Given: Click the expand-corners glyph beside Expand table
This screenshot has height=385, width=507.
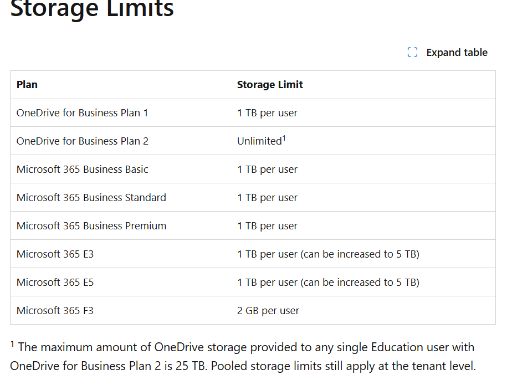Looking at the screenshot, I should coord(412,52).
